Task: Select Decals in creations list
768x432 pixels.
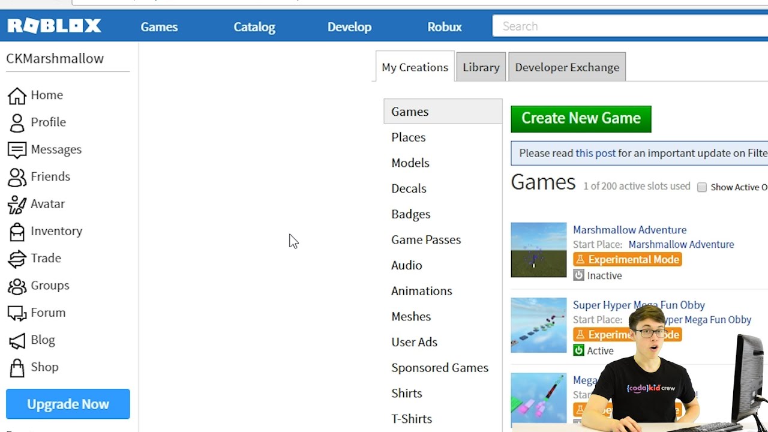Action: (x=409, y=188)
